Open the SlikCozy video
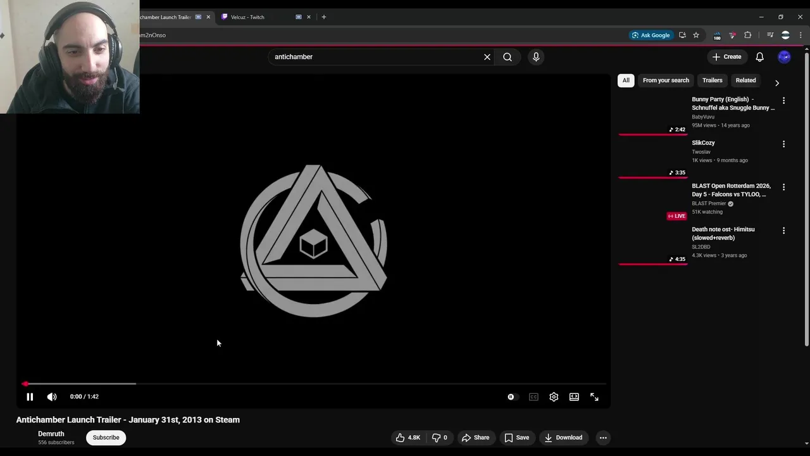The image size is (810, 456). click(703, 143)
